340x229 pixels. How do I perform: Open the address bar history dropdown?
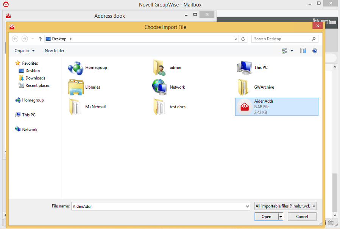(x=236, y=39)
